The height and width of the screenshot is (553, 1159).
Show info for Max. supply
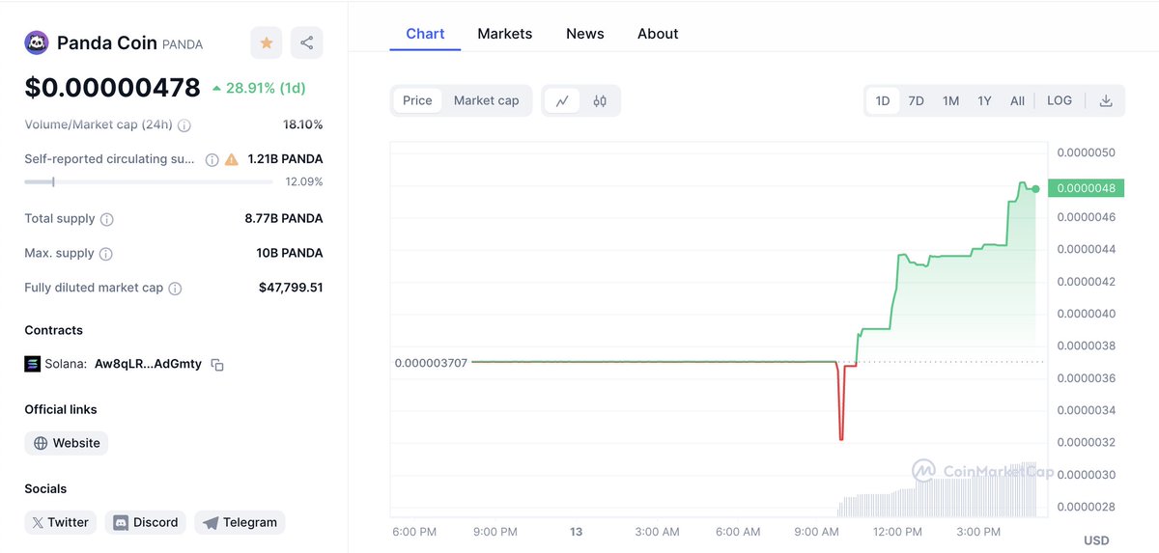click(x=106, y=254)
